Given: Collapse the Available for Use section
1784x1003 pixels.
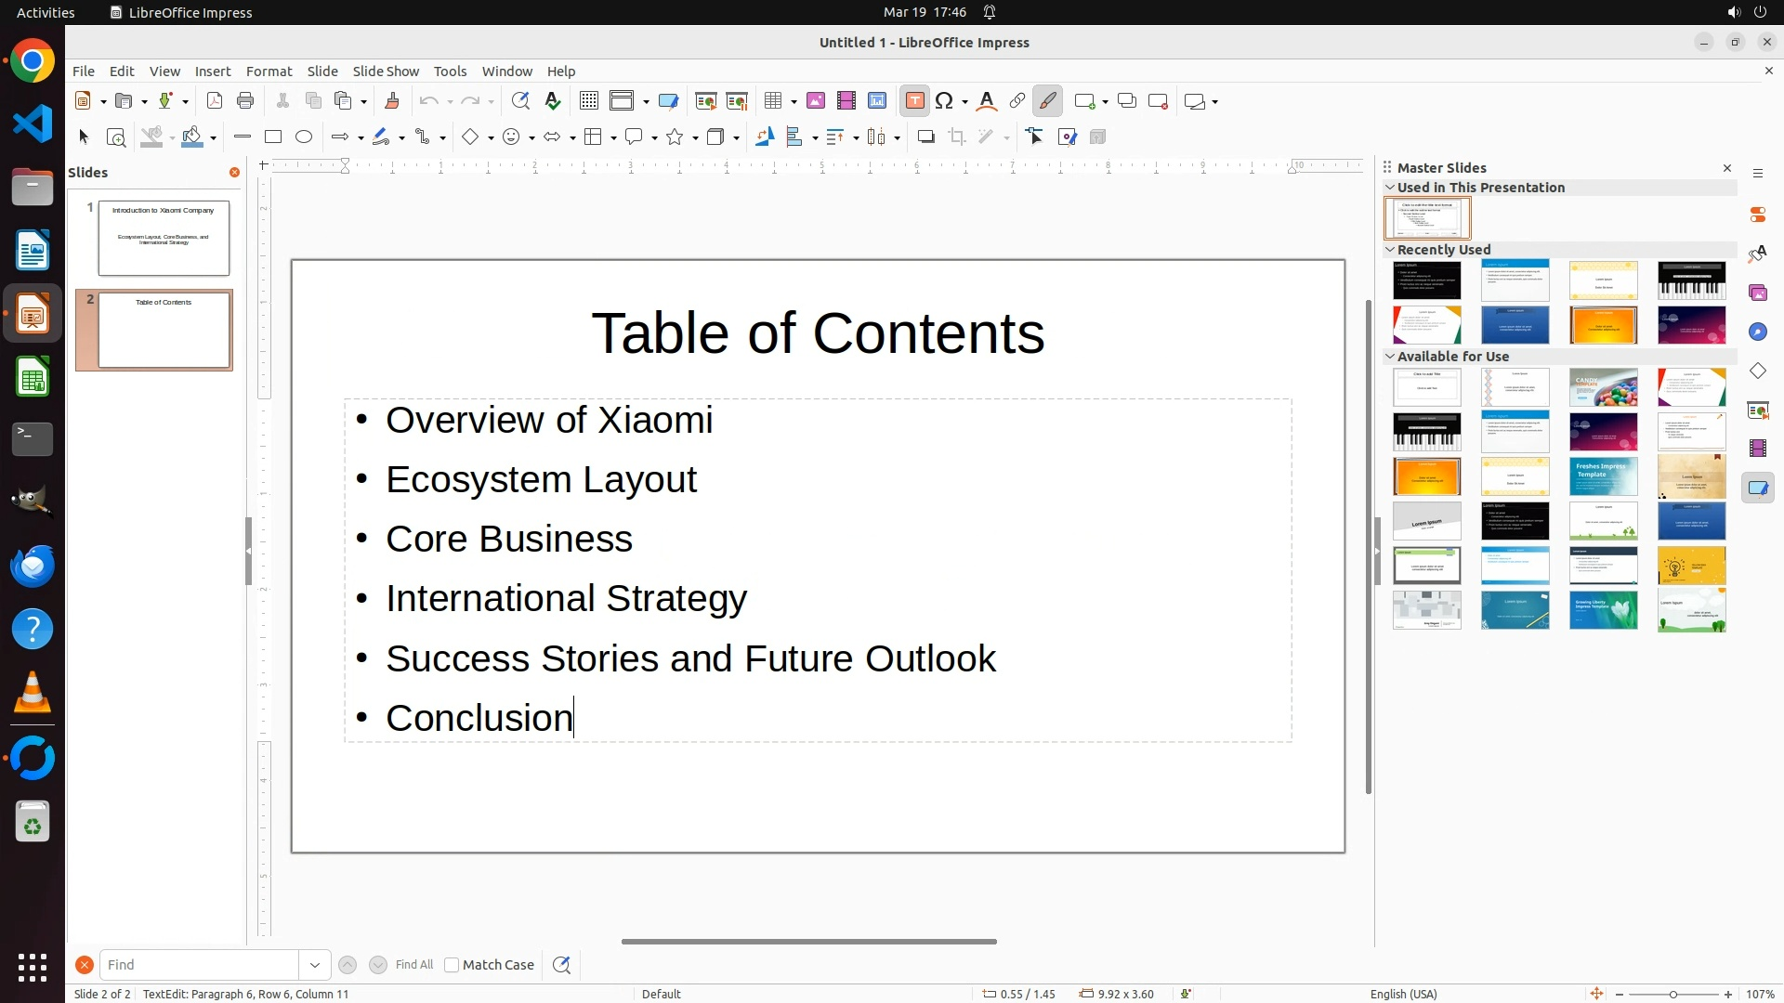Looking at the screenshot, I should pos(1391,357).
